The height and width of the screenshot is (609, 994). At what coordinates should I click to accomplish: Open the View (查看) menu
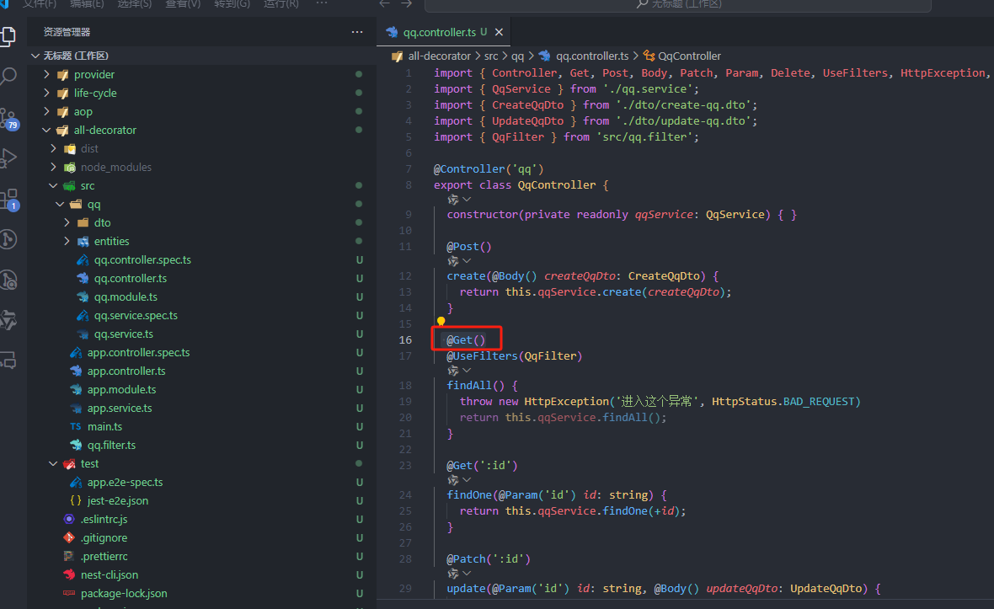click(x=183, y=4)
